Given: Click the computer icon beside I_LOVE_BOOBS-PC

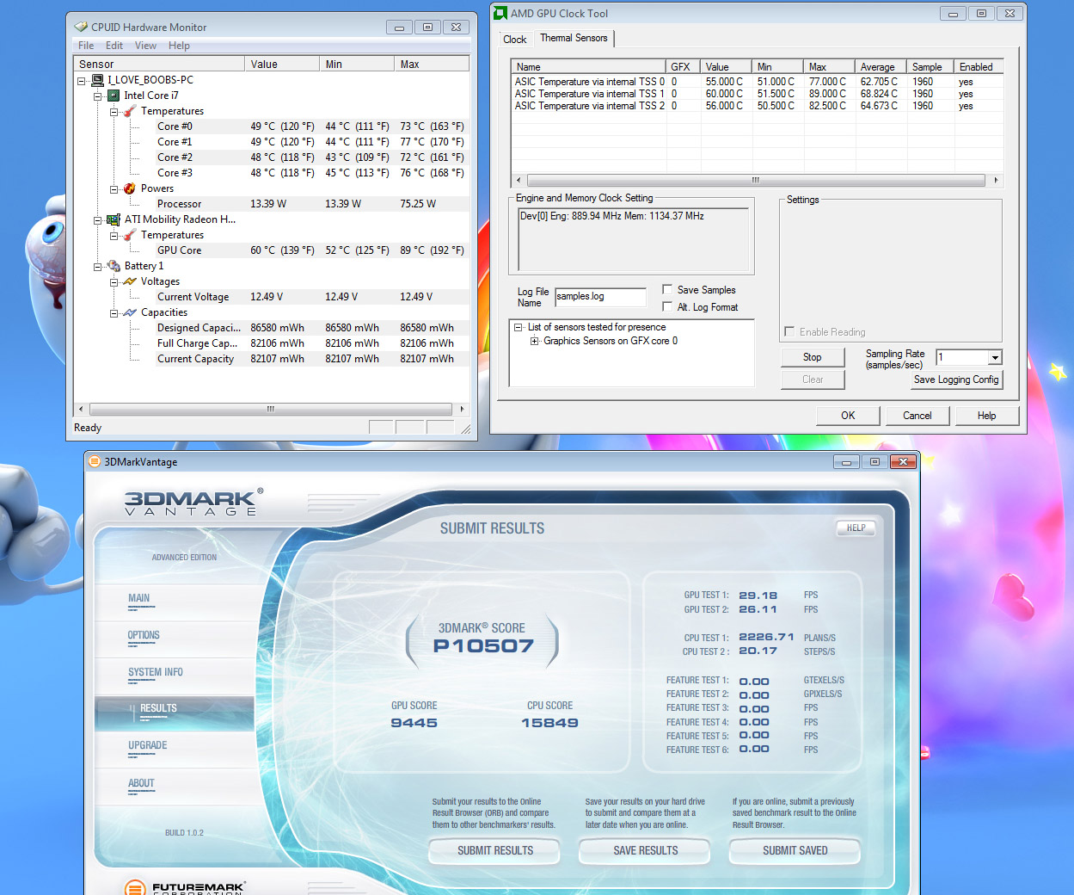Looking at the screenshot, I should coord(97,80).
